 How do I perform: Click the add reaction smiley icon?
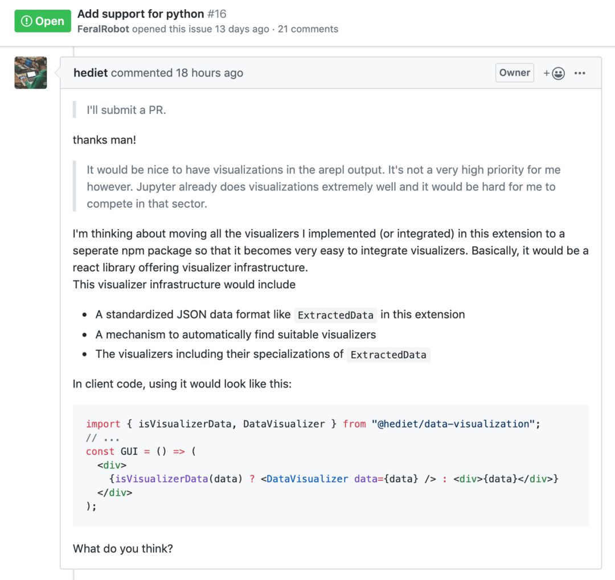point(557,73)
